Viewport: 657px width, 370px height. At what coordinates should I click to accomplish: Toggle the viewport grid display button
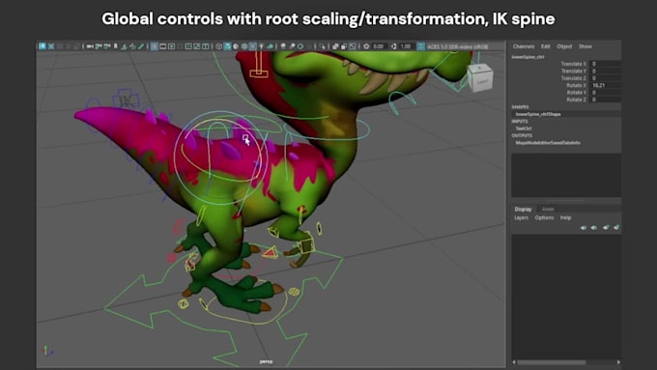pyautogui.click(x=154, y=46)
